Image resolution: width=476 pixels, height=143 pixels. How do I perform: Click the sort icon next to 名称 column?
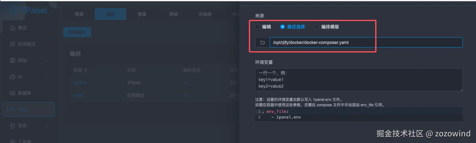86,70
